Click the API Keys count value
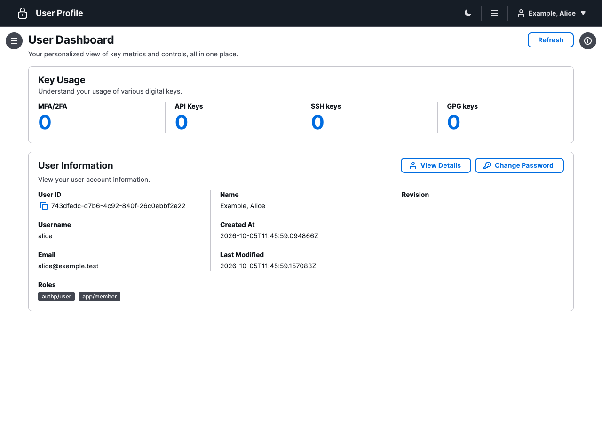 182,122
